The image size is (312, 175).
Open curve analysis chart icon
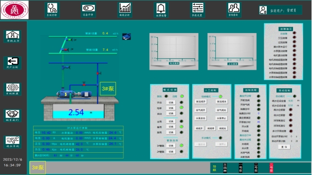click(x=125, y=10)
